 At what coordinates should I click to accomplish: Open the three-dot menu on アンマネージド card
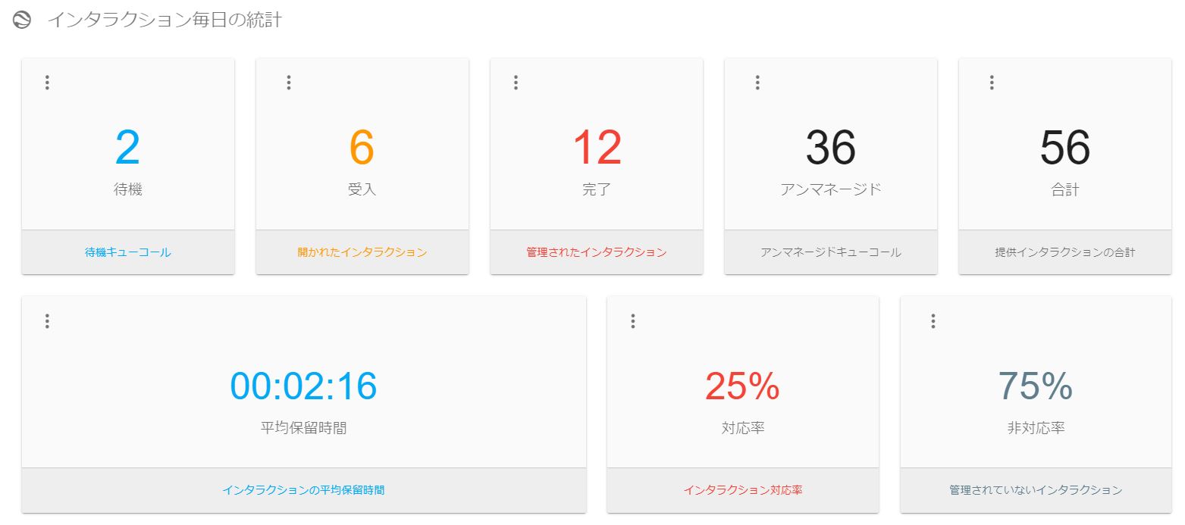click(x=757, y=83)
